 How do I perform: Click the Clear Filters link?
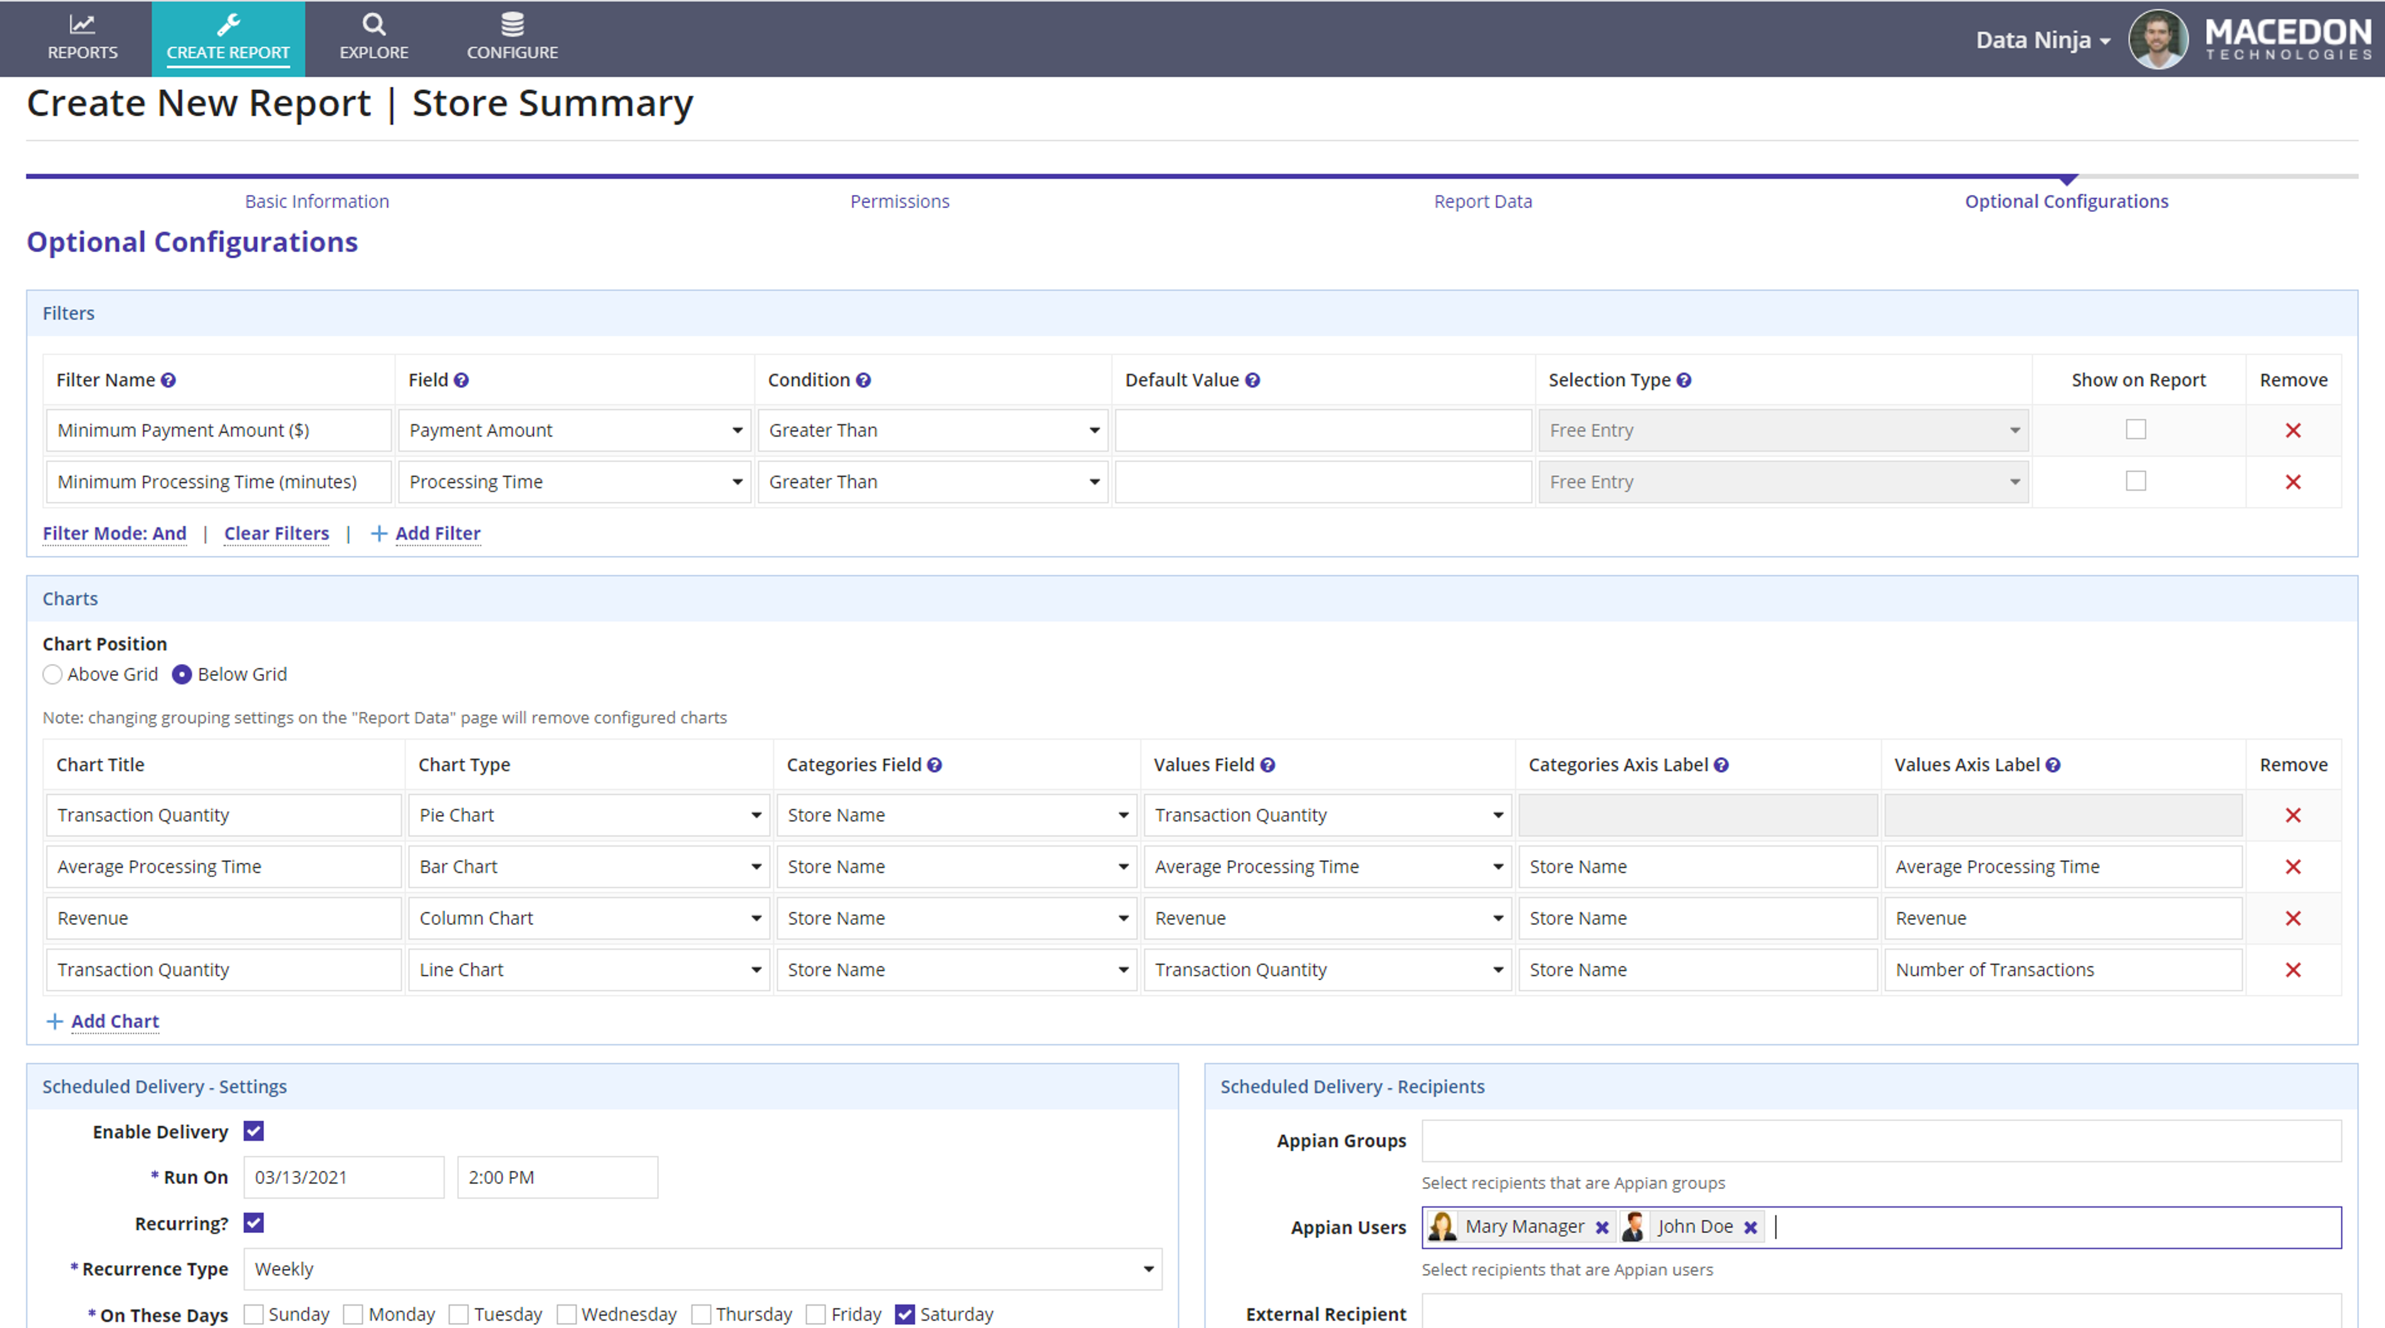click(277, 534)
